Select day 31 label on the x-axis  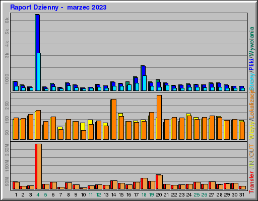pos(242,195)
